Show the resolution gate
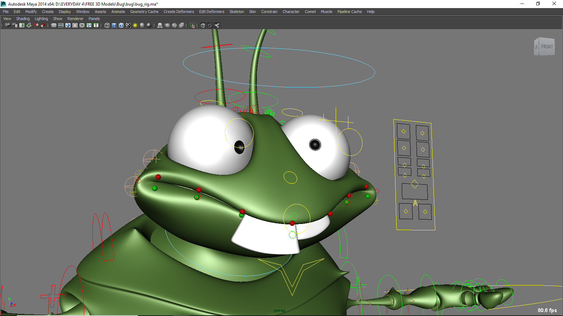 68,25
